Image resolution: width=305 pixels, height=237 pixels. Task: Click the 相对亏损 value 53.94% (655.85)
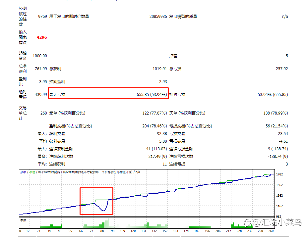tap(273, 95)
